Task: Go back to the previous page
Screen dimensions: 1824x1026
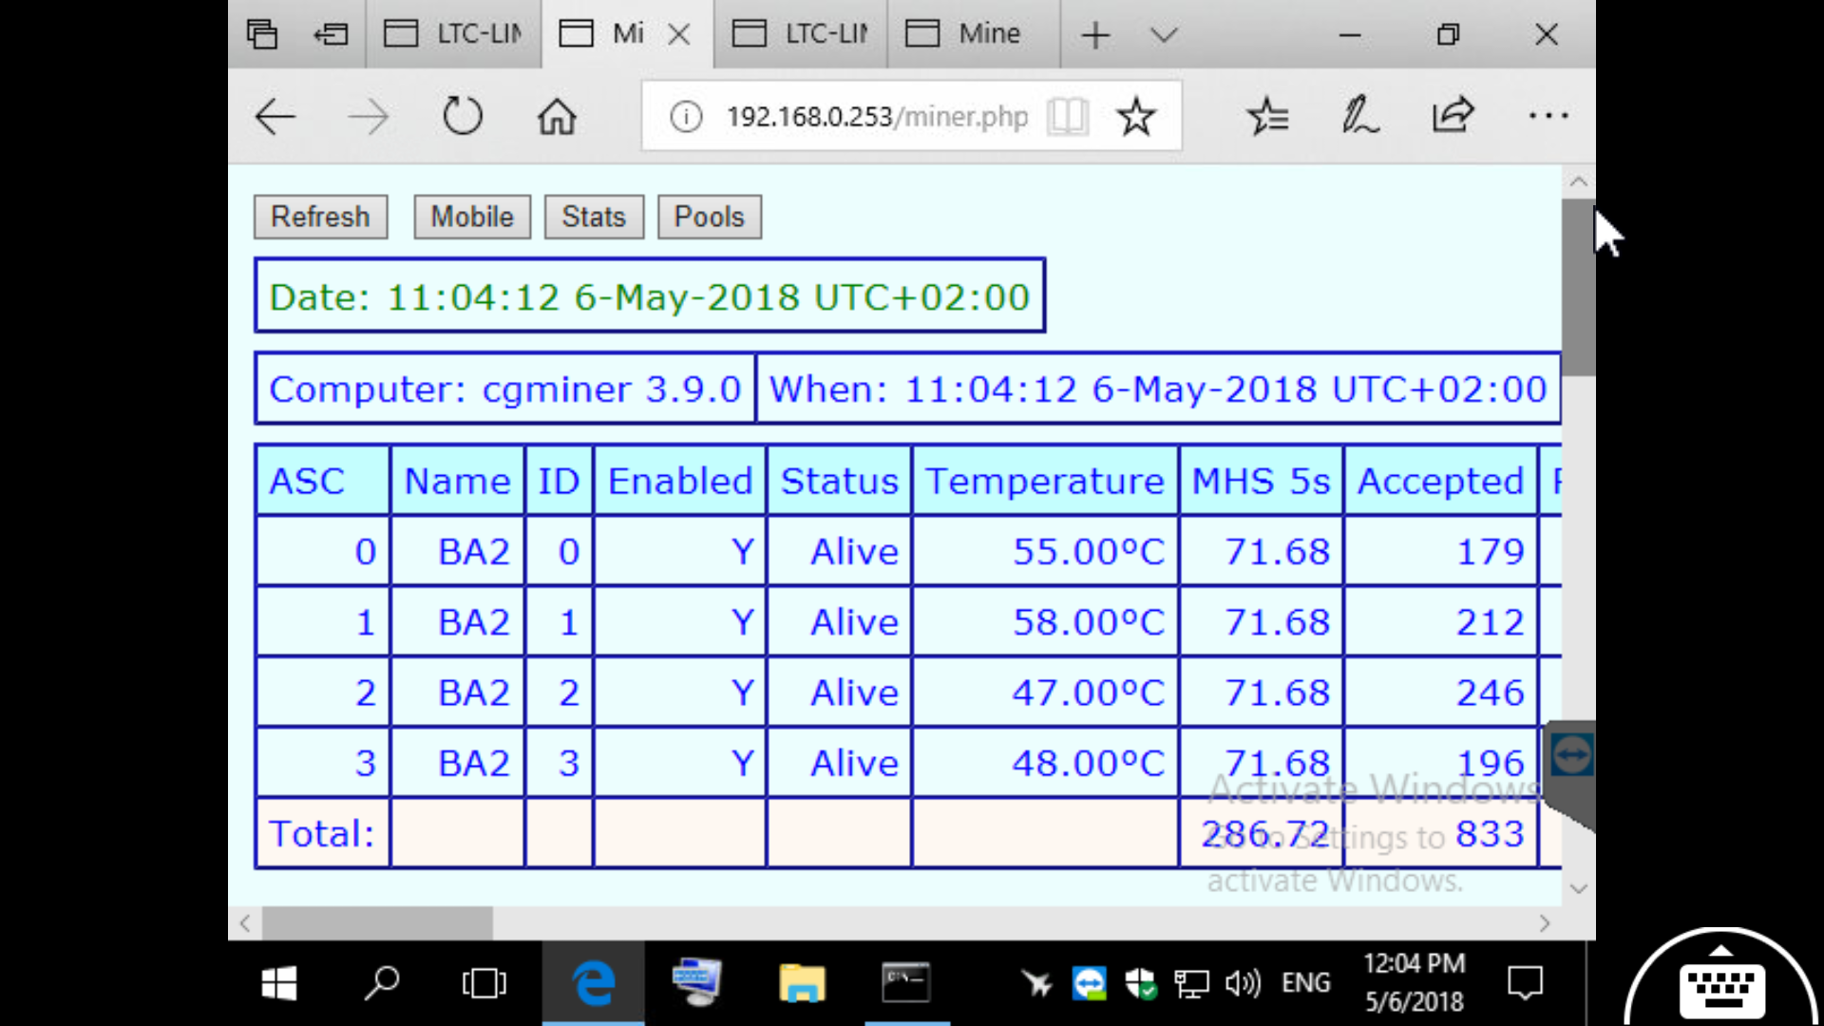Action: click(x=275, y=117)
